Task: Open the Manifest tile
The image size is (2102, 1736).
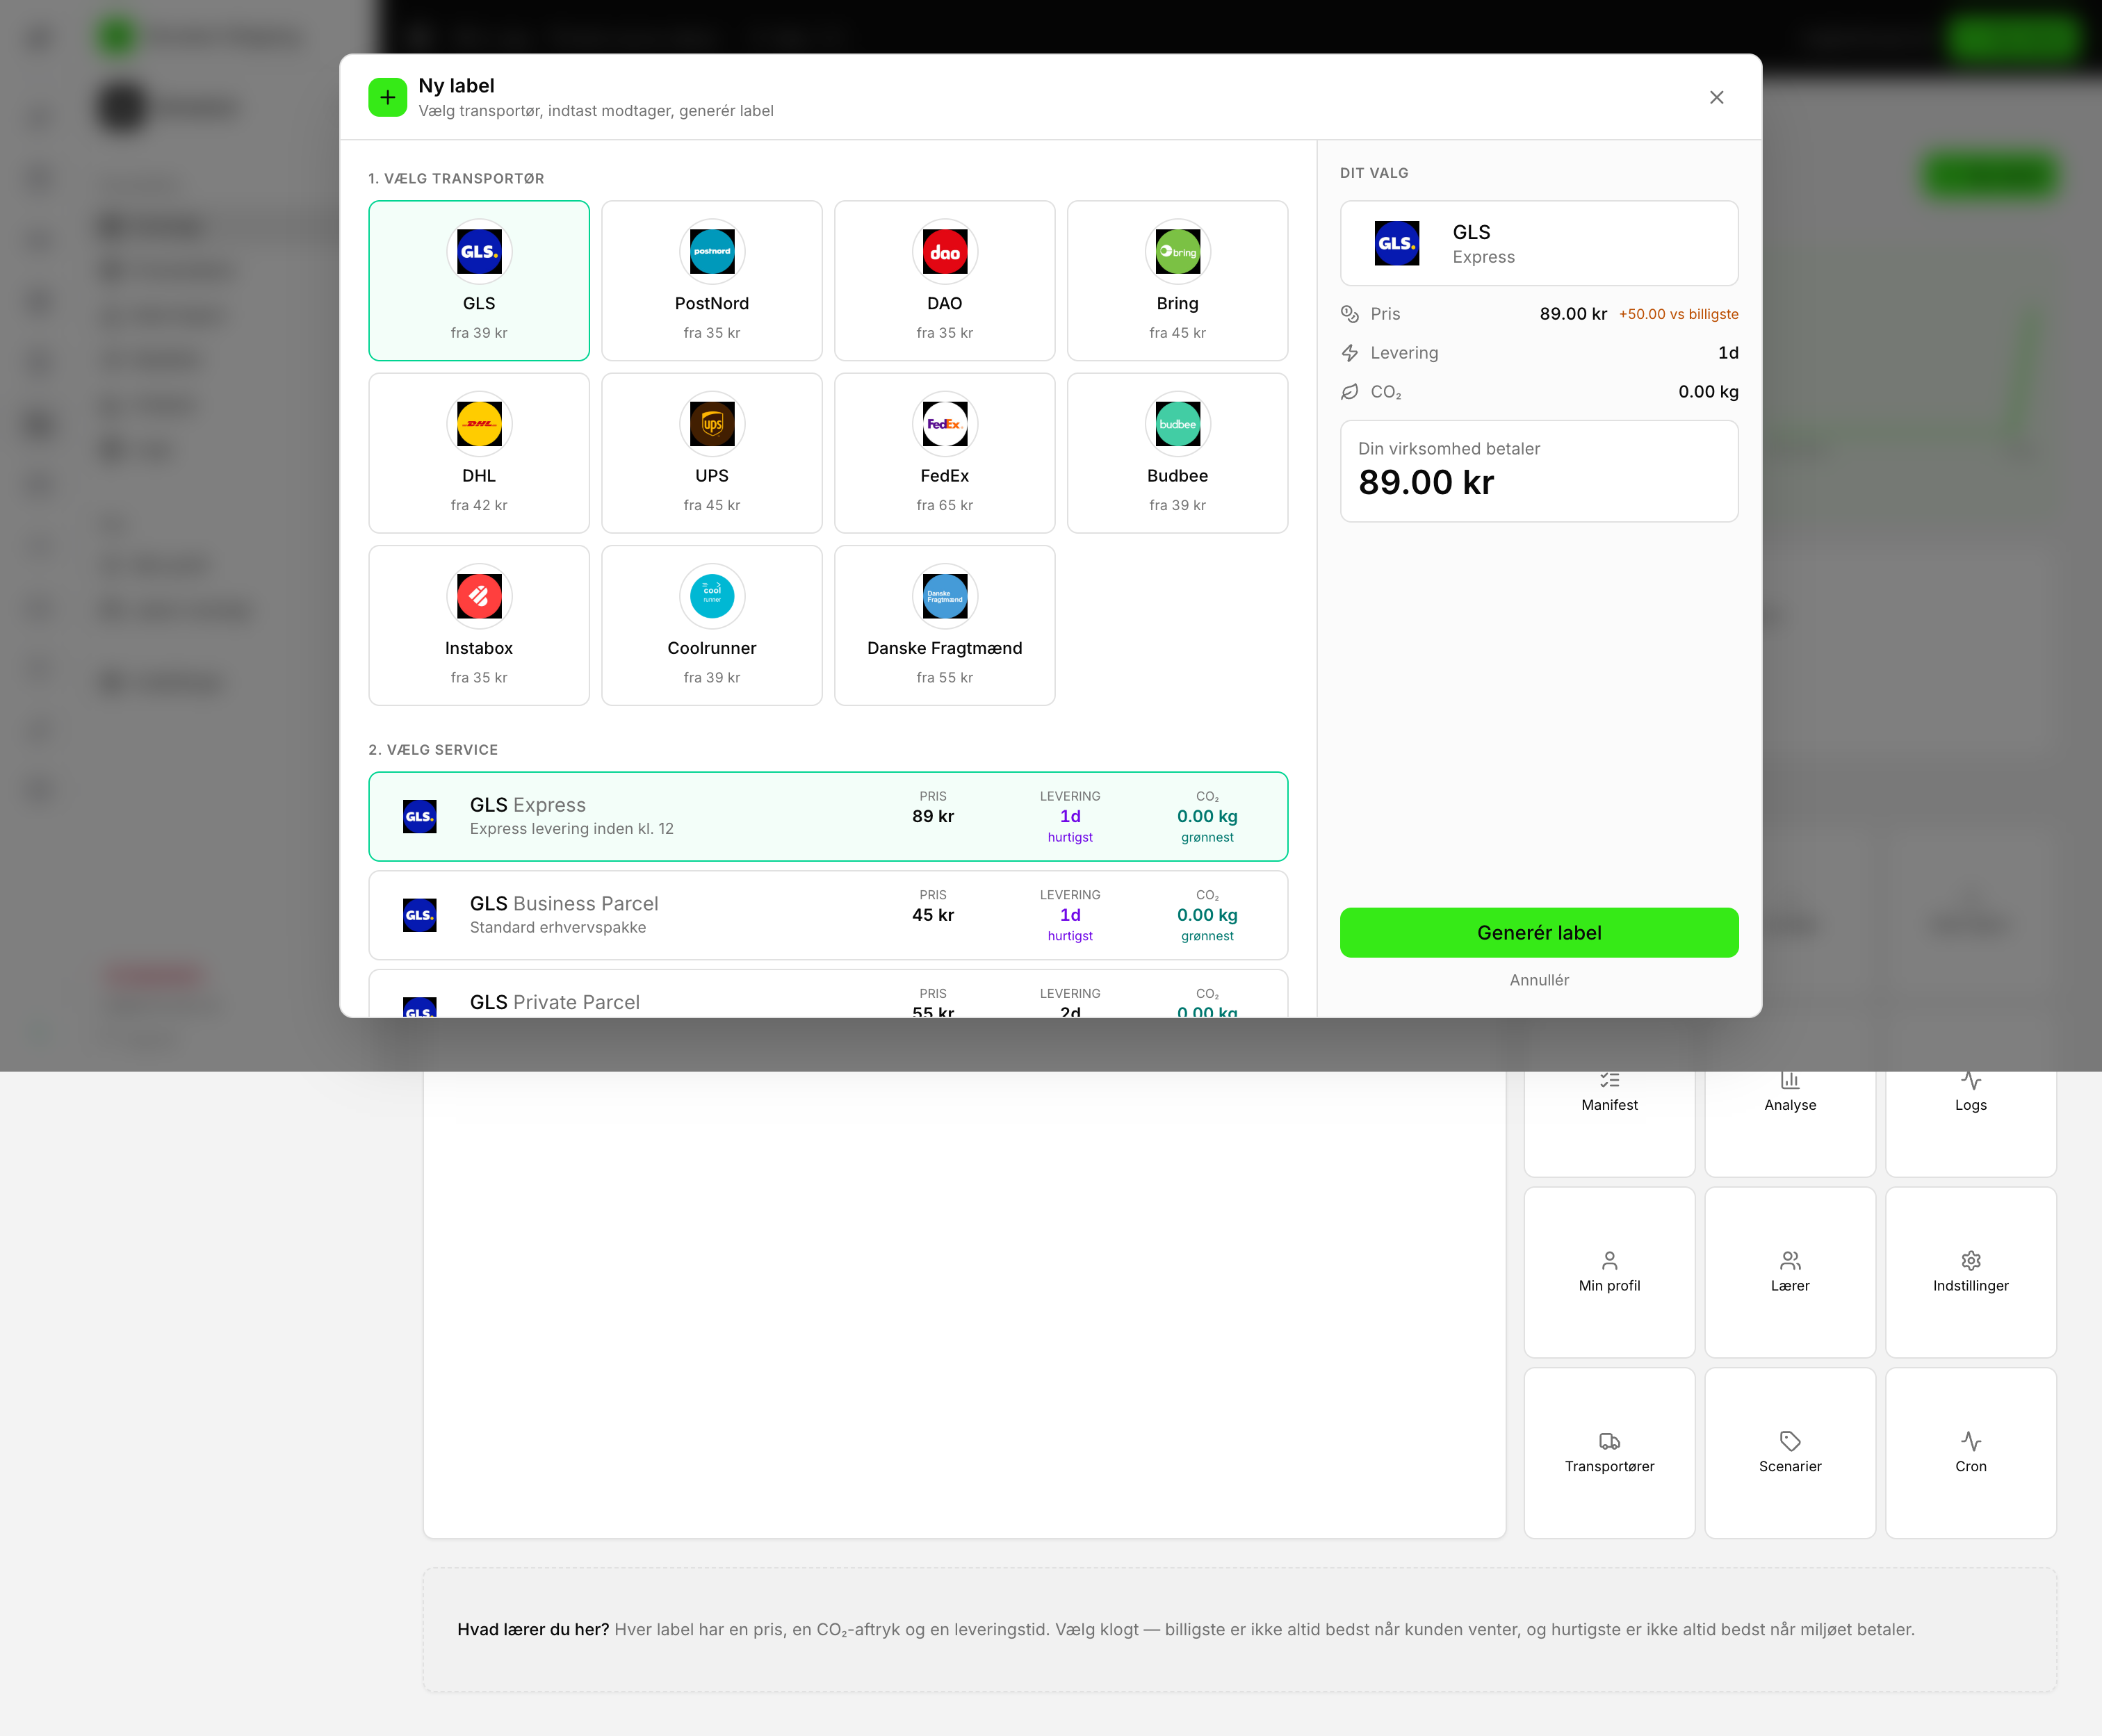Action: pyautogui.click(x=1610, y=1124)
